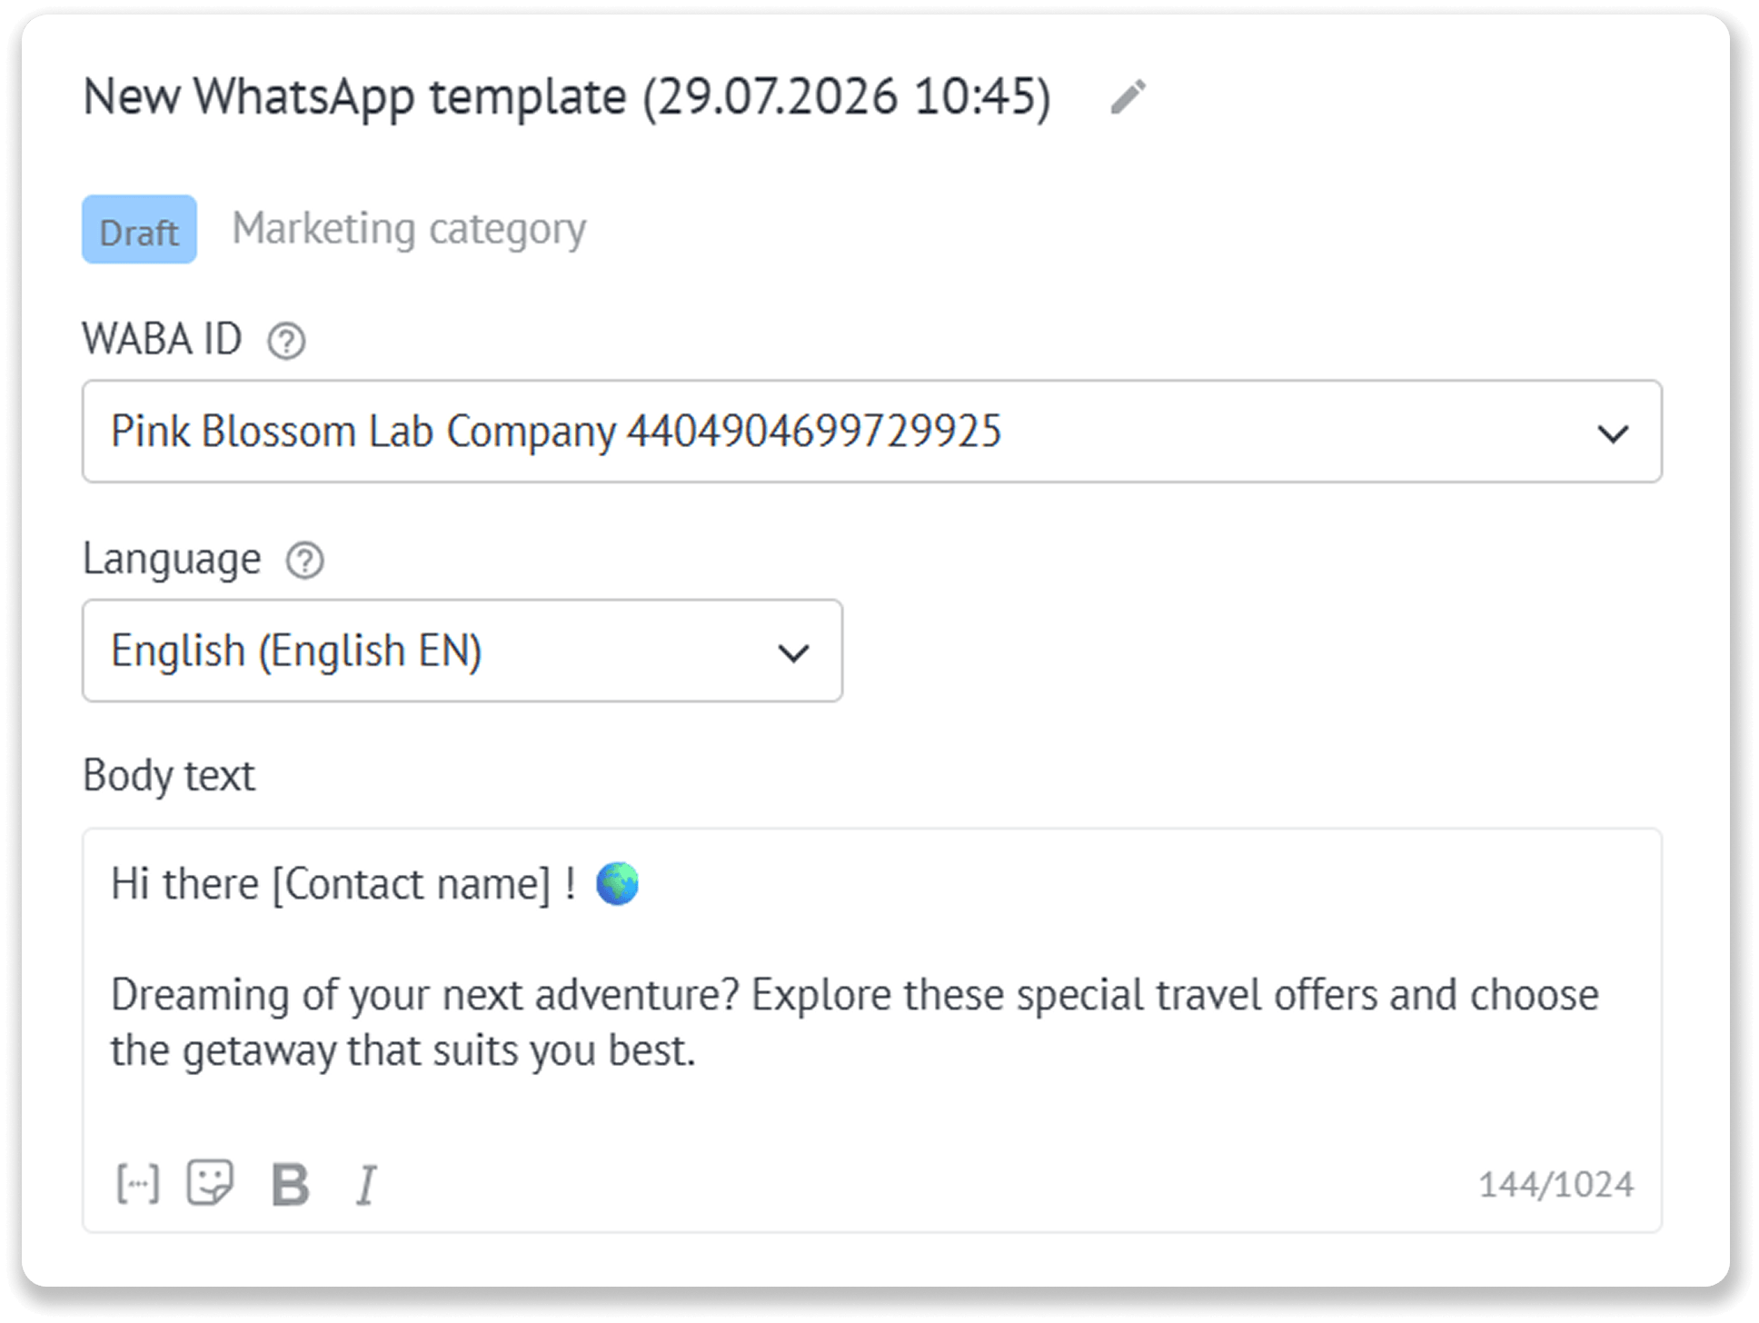
Task: Open the English (English EN) language dropdown
Action: [462, 651]
